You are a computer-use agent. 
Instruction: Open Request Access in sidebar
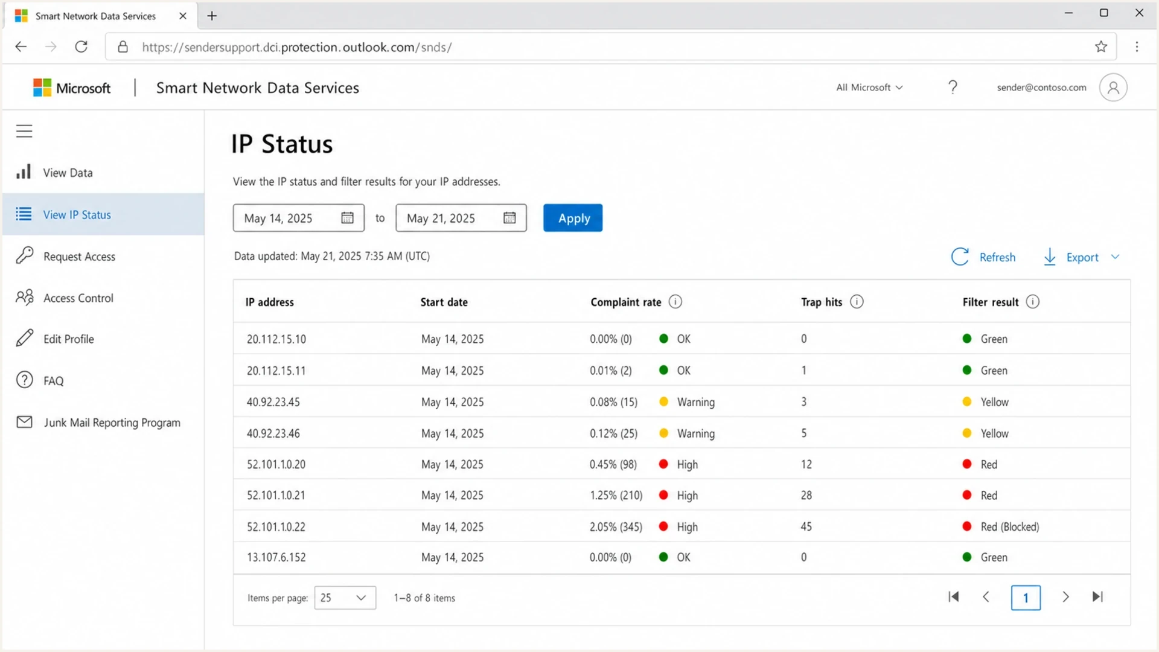103,256
